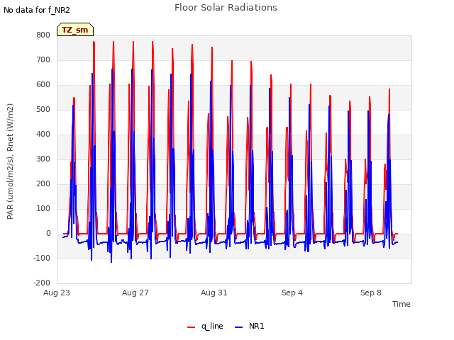Click the TZ_sm annotation label
This screenshot has height=340, width=454.
point(75,30)
